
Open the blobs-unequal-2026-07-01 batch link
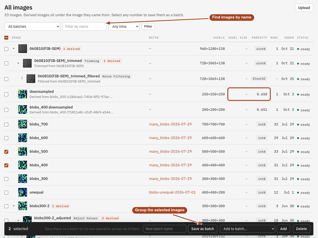tap(172, 192)
